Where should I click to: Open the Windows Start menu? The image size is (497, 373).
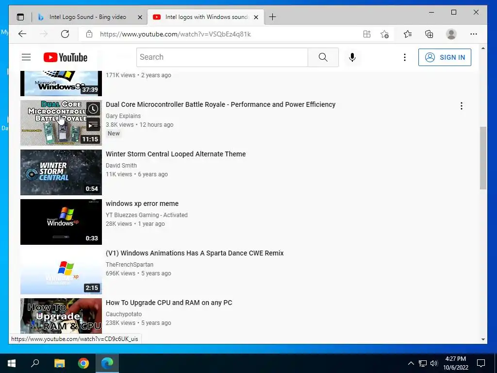pyautogui.click(x=12, y=363)
